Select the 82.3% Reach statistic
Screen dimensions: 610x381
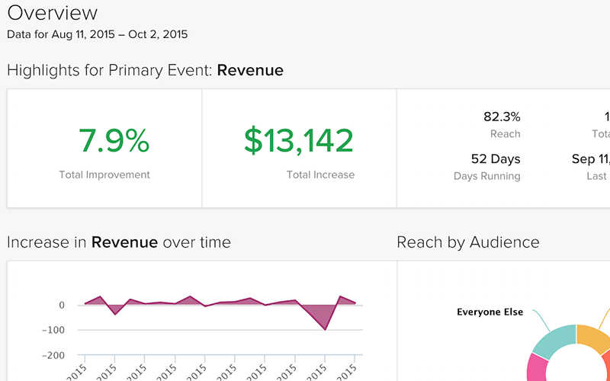click(x=502, y=117)
